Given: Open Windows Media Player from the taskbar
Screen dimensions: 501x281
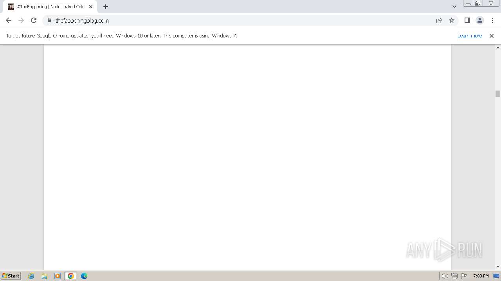Looking at the screenshot, I should click(x=58, y=276).
